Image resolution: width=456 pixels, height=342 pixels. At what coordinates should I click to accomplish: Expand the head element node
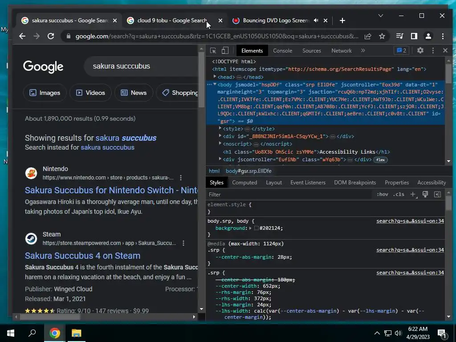(x=215, y=77)
